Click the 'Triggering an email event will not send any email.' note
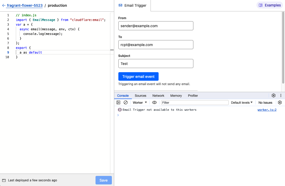This screenshot has height=186, width=285. click(154, 84)
